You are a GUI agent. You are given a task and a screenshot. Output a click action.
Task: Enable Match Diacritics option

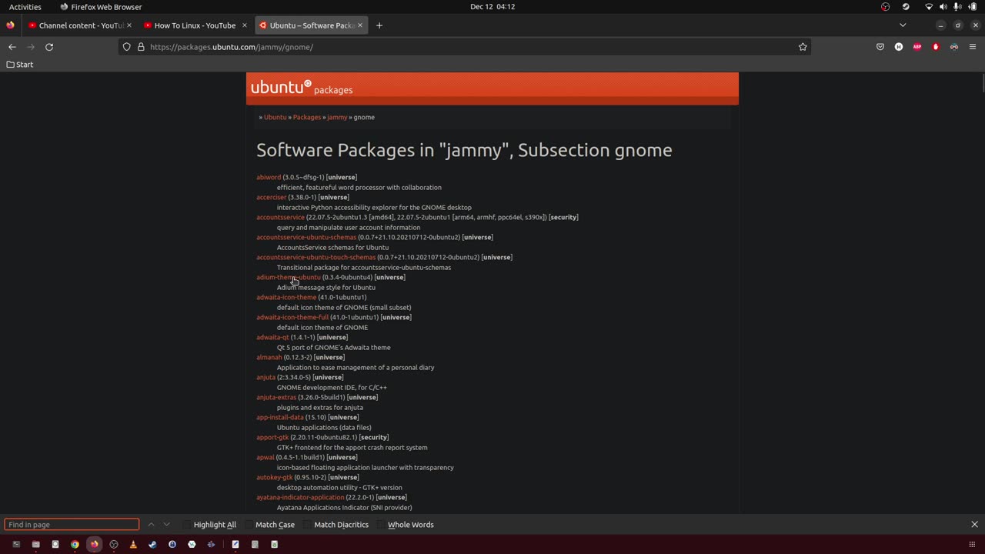coord(336,525)
